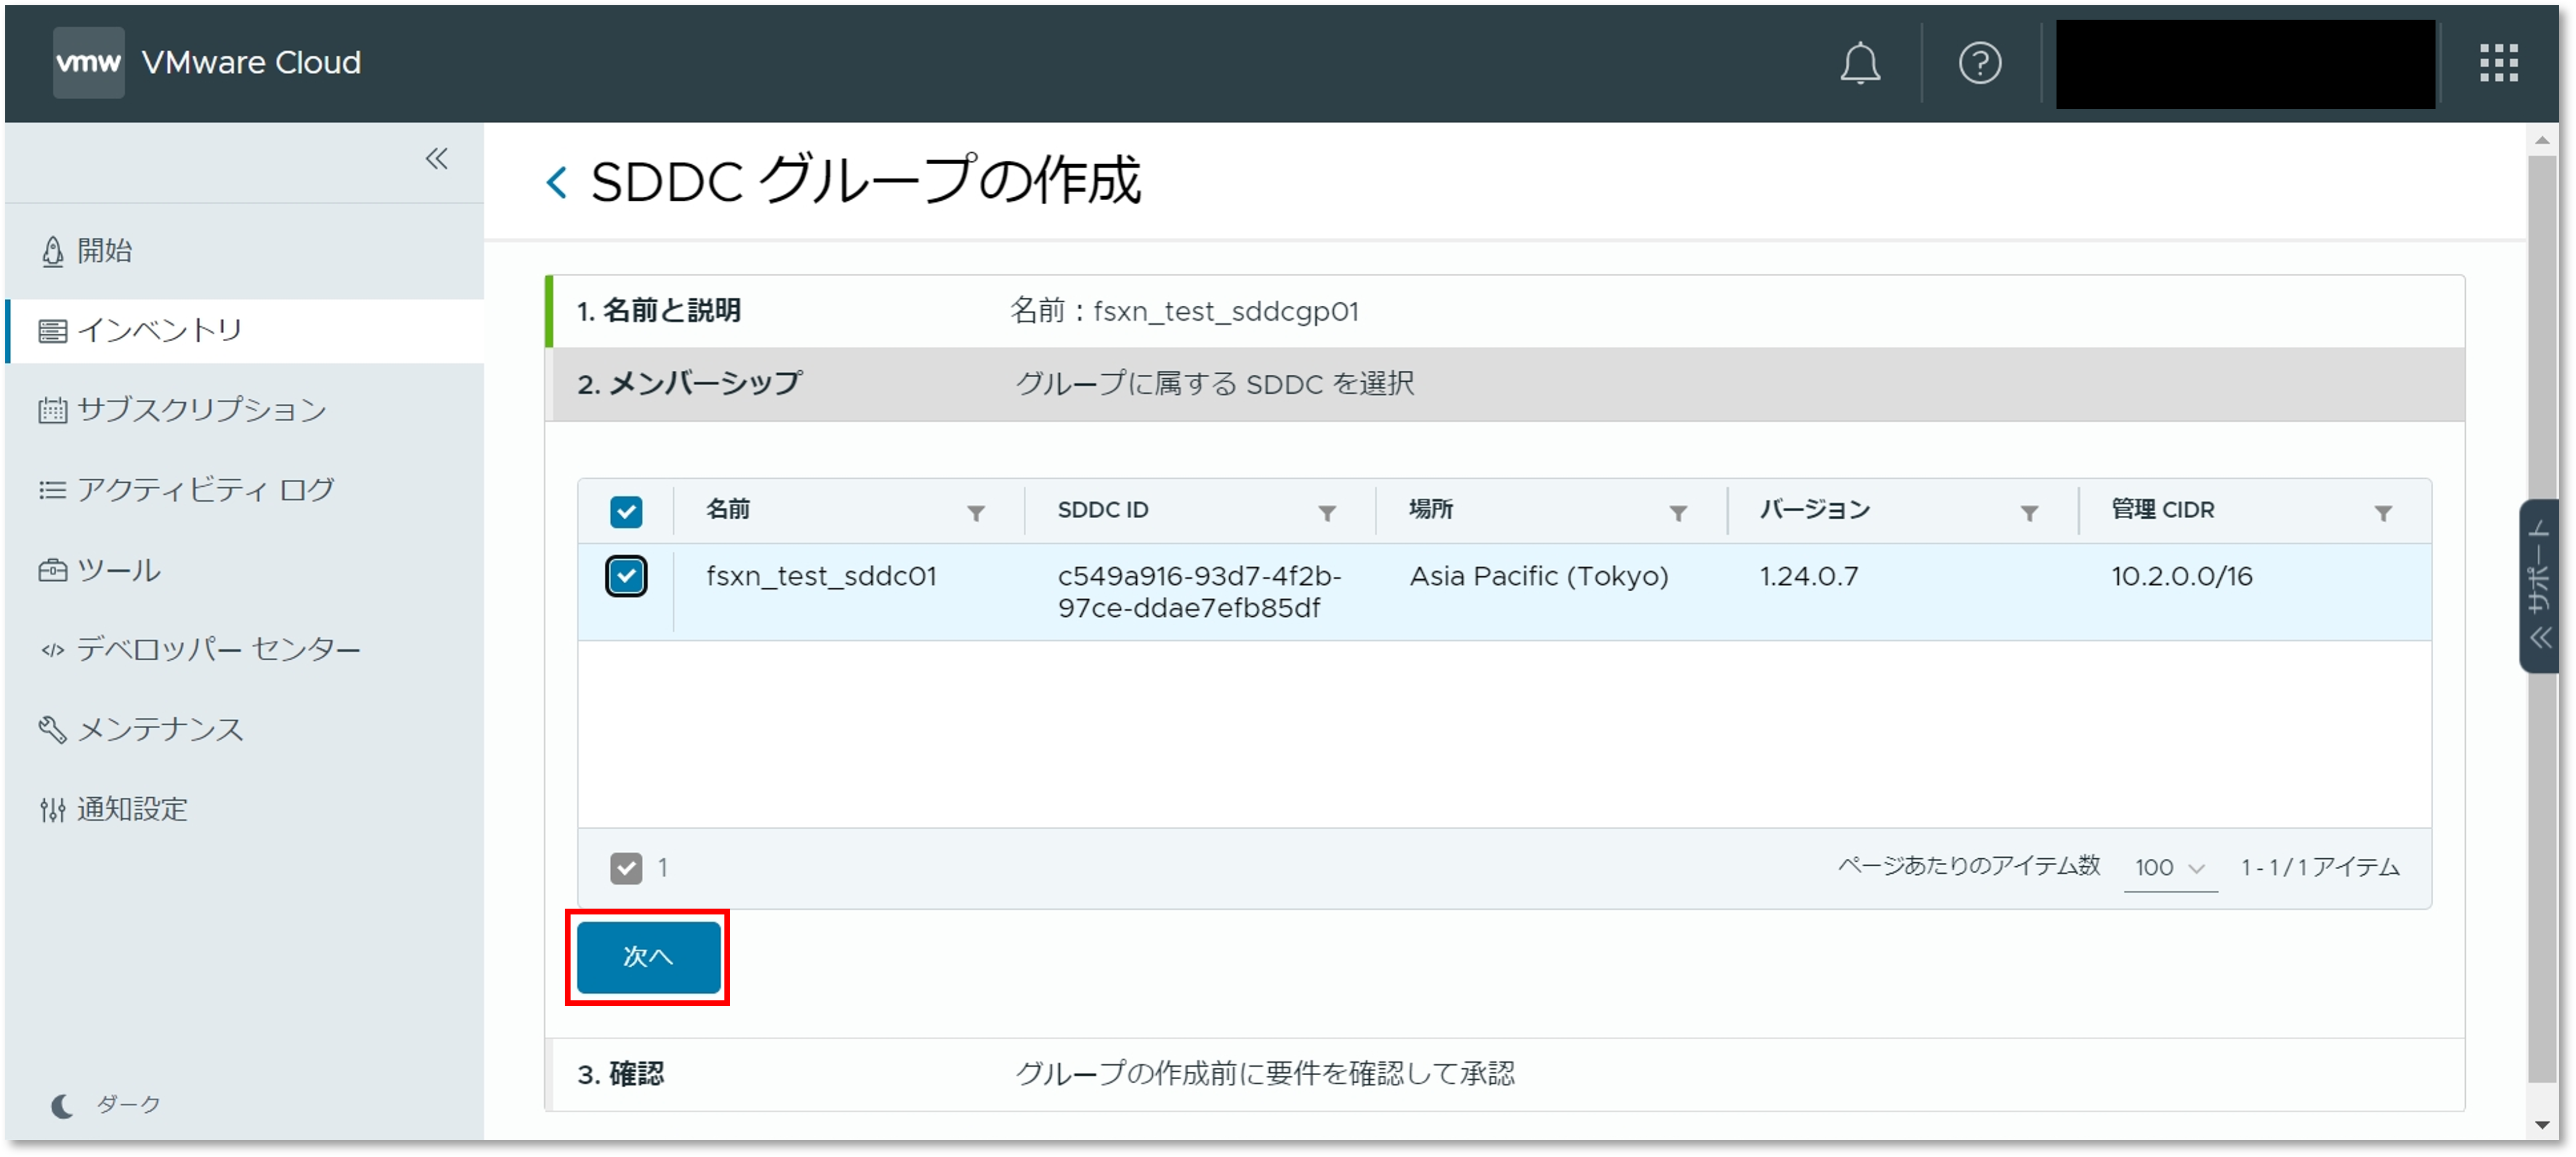Screen dimensions: 2576x1157
Task: Open the サポート side panel tab
Action: [x=2538, y=586]
